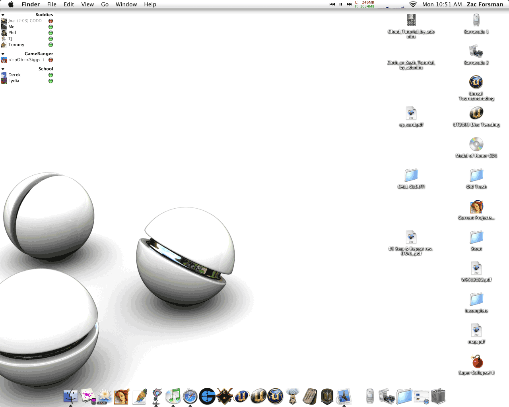Select Cloud_Tutorial_by_adonihs file
Screen dimensions: 509x407
(411, 26)
